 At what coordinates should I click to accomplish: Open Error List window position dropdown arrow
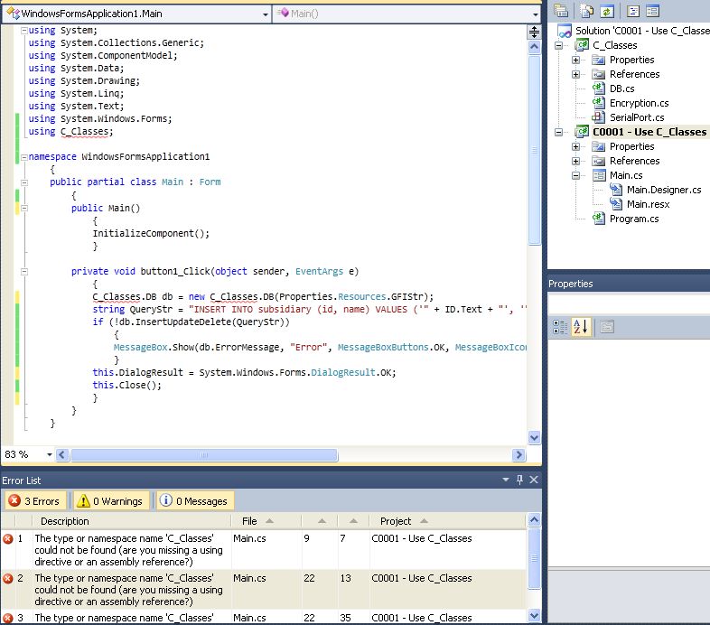(506, 480)
